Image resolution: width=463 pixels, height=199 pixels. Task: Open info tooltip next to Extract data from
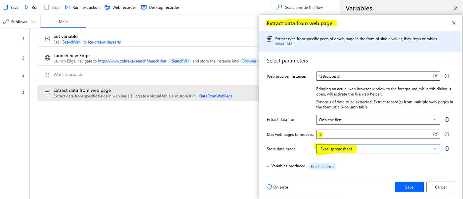[447, 119]
